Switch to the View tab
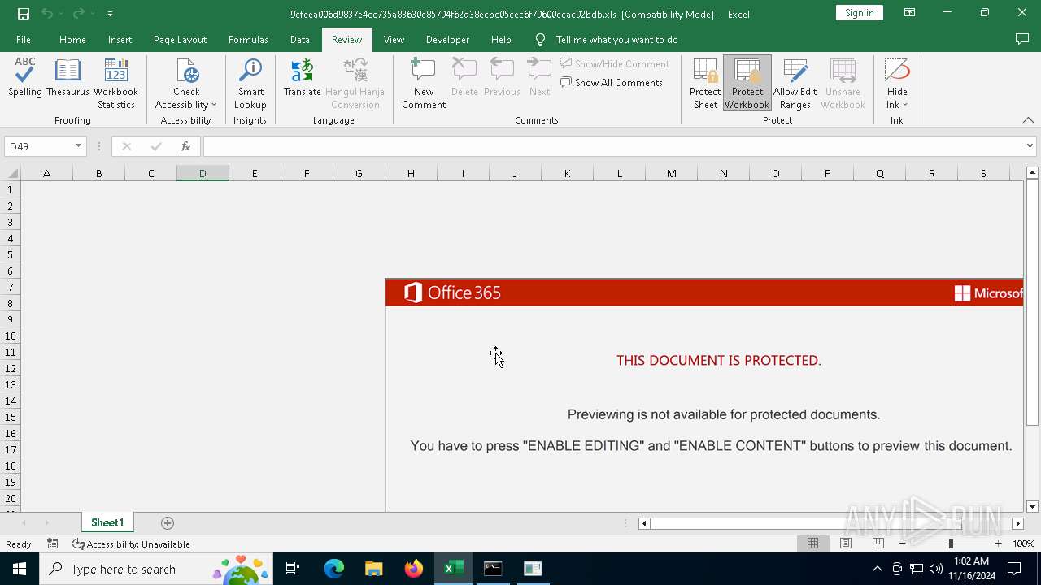The height and width of the screenshot is (585, 1041). tap(394, 40)
